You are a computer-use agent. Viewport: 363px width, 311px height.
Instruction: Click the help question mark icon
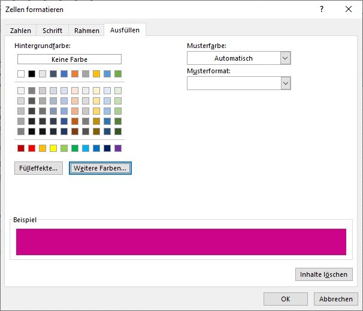pyautogui.click(x=322, y=9)
